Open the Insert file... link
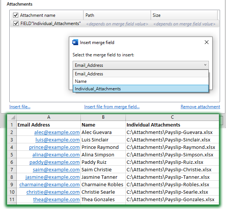 pyautogui.click(x=20, y=107)
